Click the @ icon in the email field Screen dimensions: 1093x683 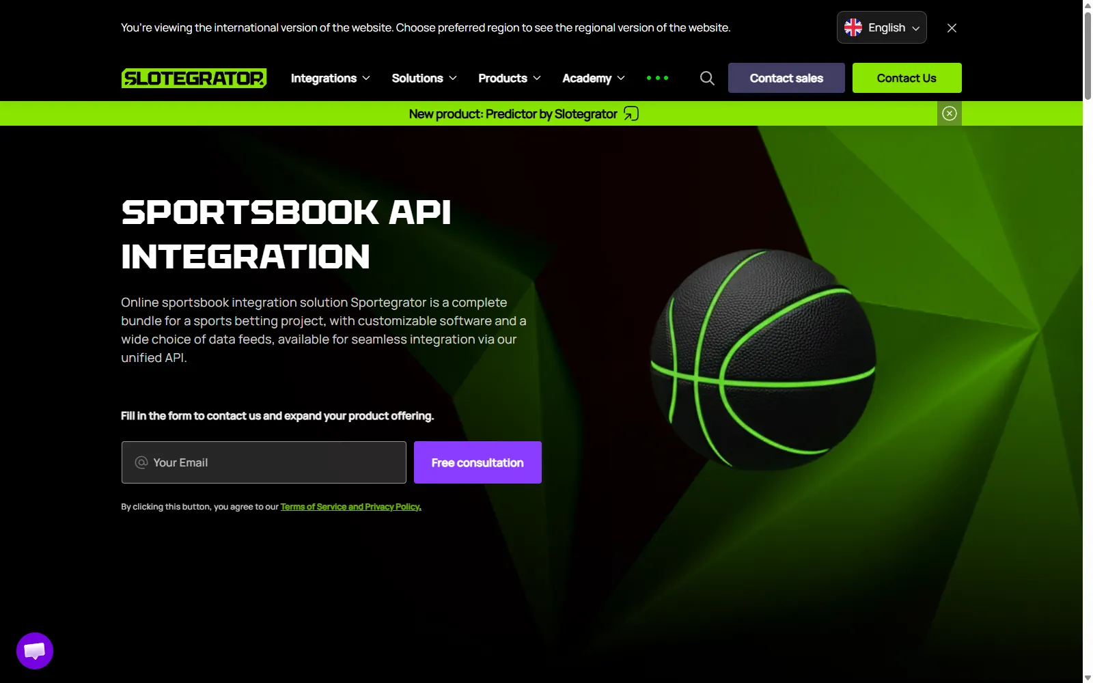[141, 462]
